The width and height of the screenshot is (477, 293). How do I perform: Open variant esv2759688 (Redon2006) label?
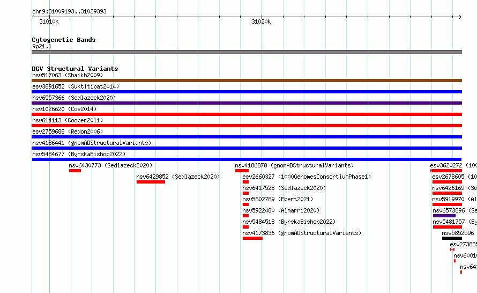pos(68,131)
